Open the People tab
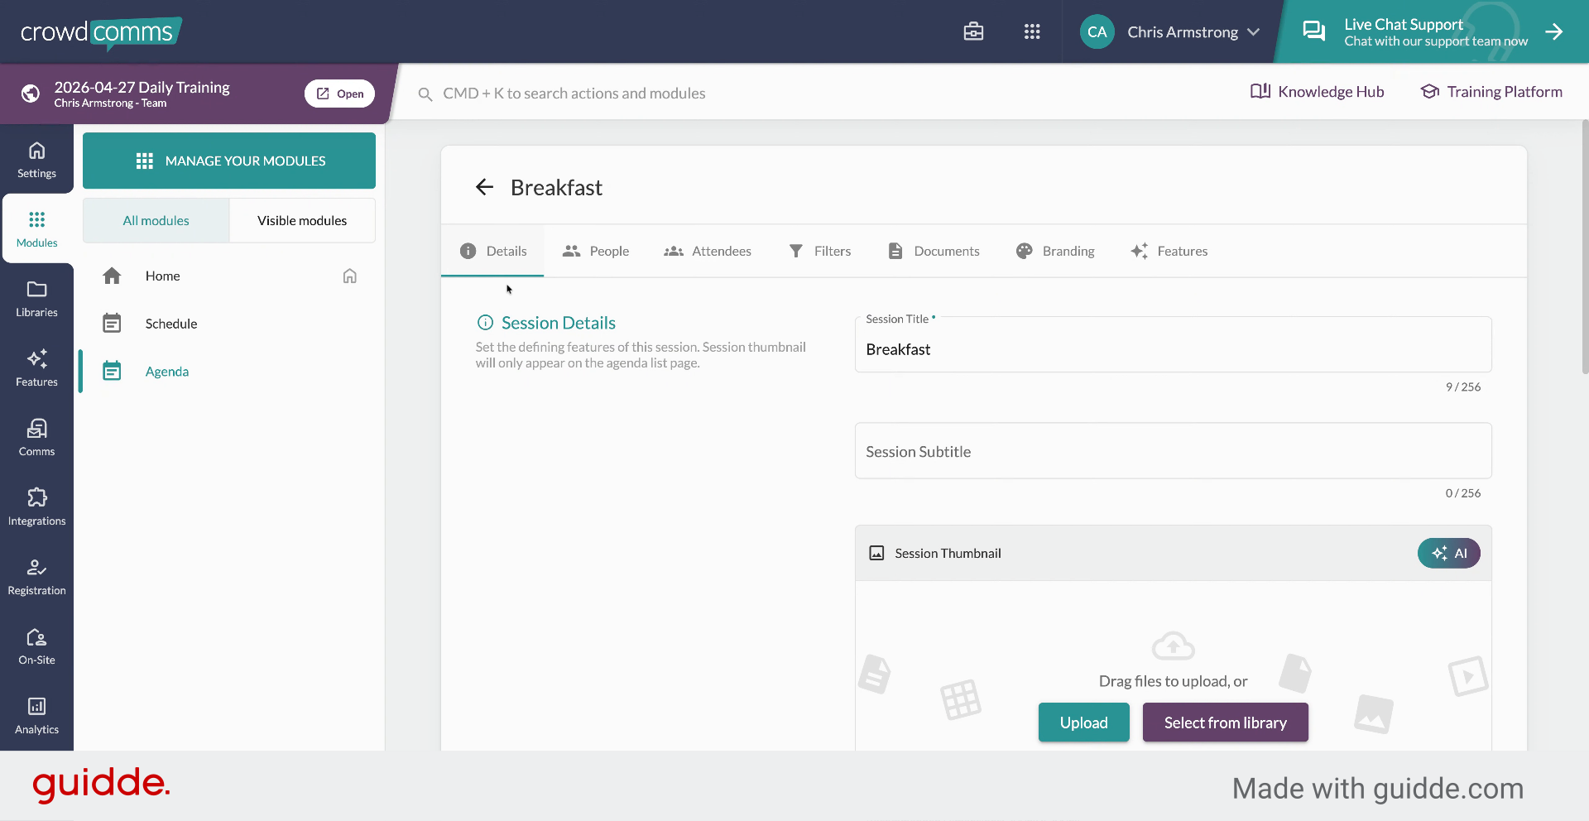Viewport: 1589px width, 821px height. [596, 251]
